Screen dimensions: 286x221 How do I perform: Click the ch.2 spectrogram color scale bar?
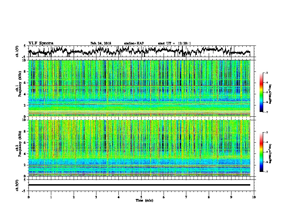261,152
